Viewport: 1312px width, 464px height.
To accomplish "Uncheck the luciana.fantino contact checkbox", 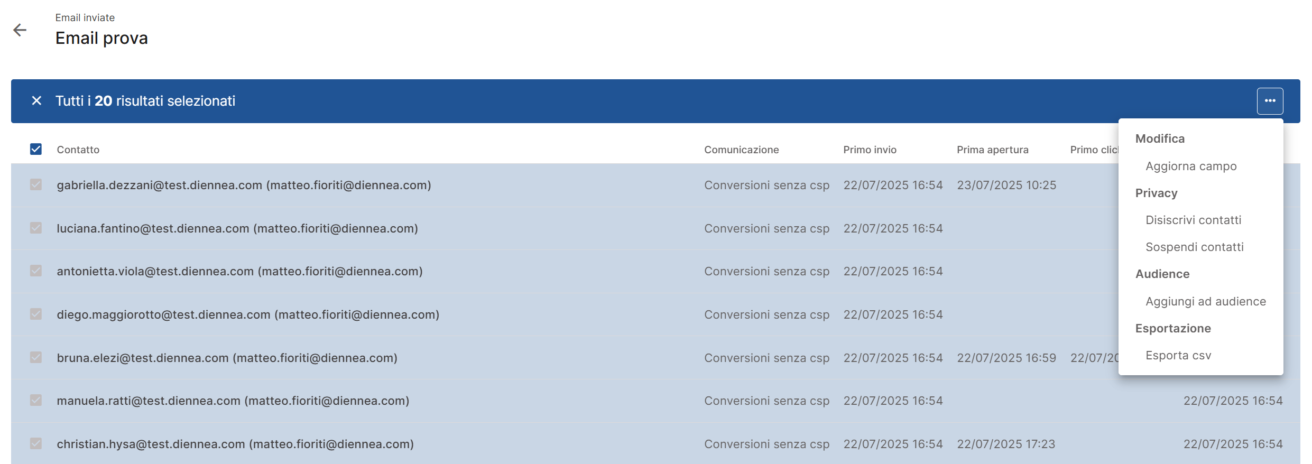I will 36,228.
